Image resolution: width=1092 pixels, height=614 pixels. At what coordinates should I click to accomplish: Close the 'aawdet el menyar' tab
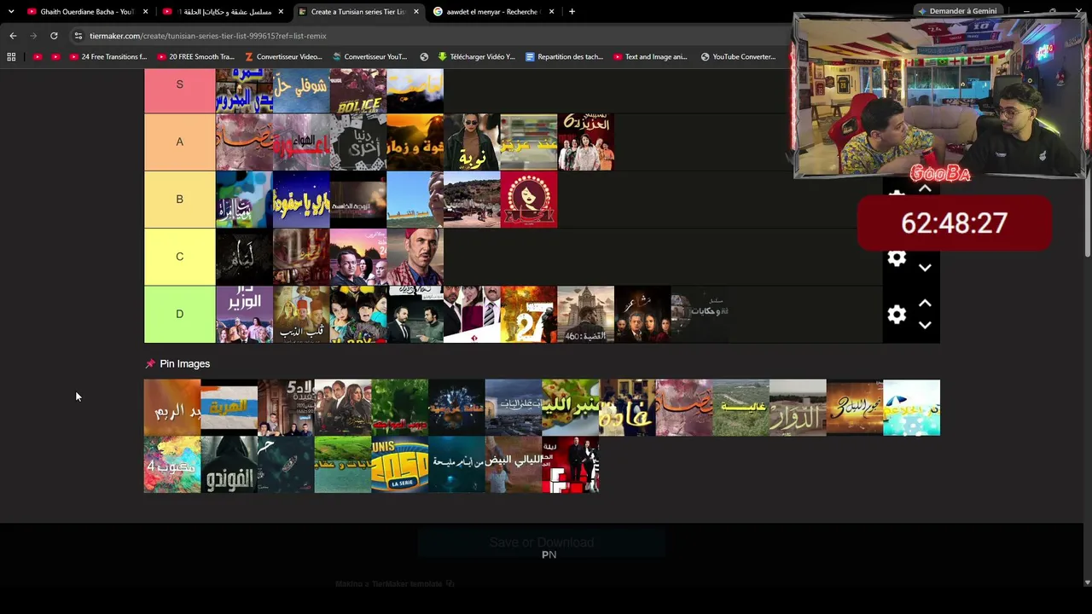[x=551, y=12]
